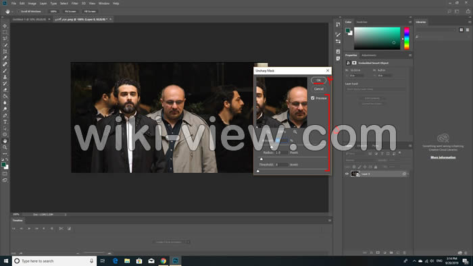Viewport: 473px width, 266px height.
Task: Click the share icon at top right
Action: (x=468, y=11)
